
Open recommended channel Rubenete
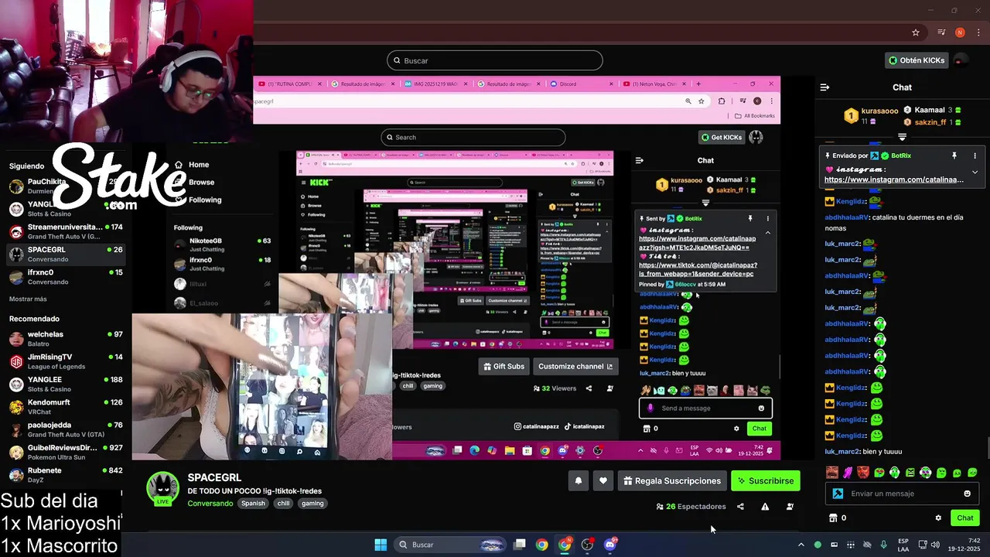coord(66,475)
